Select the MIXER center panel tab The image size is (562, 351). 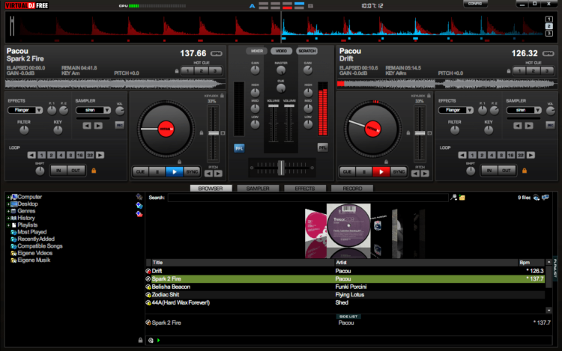[x=256, y=51]
